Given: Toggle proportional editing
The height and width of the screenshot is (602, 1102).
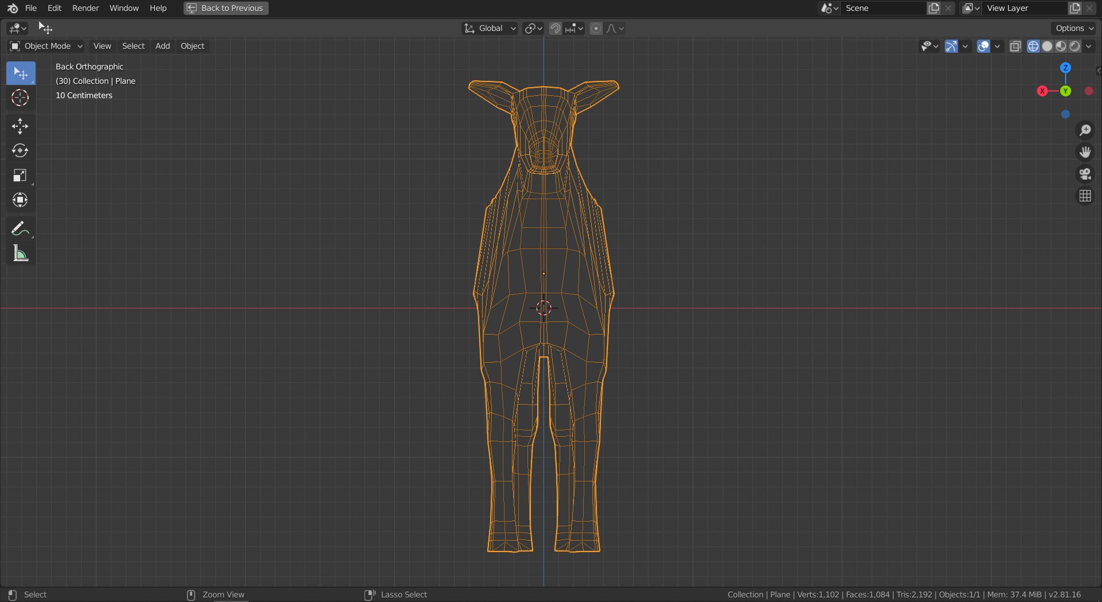Looking at the screenshot, I should [x=596, y=28].
